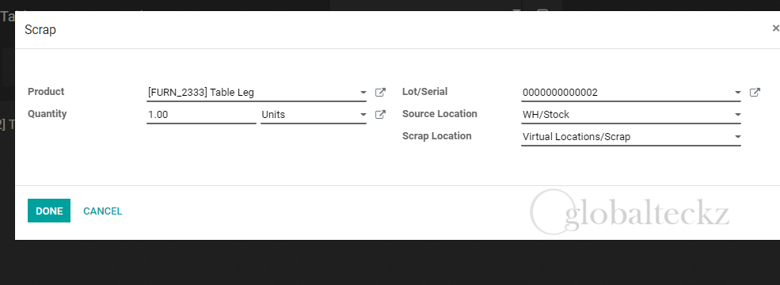Select the Units text field

click(x=314, y=115)
